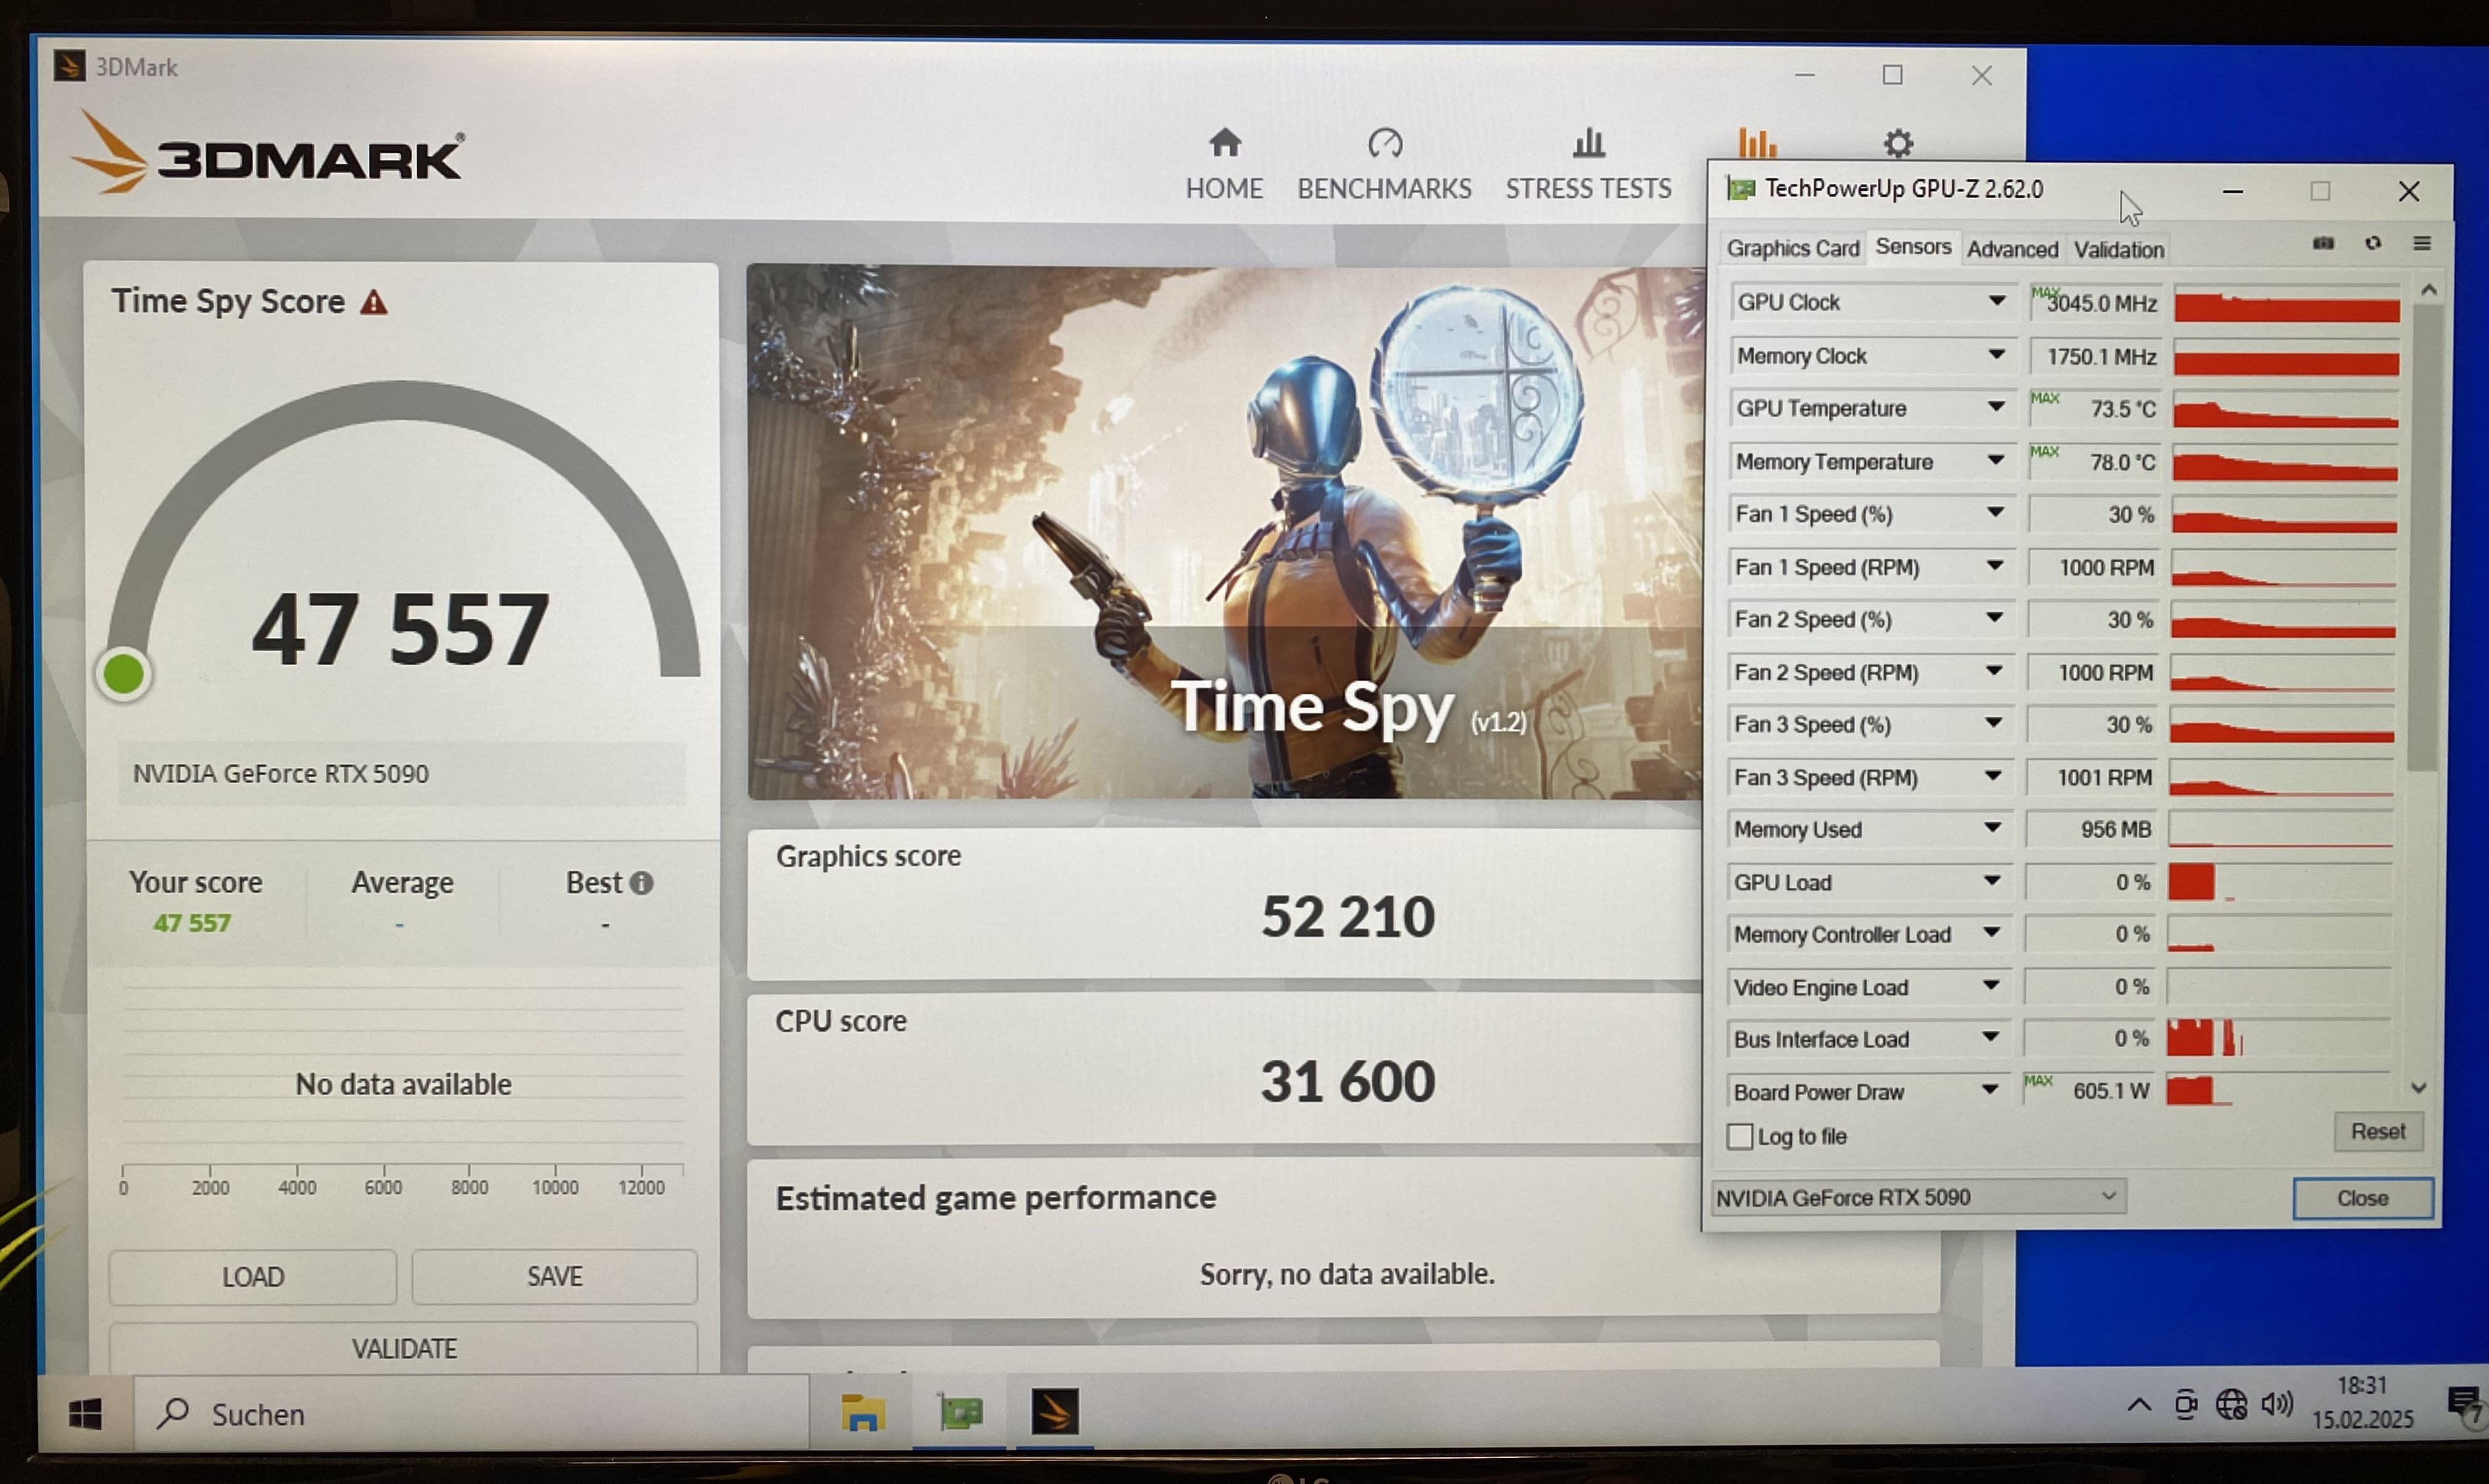Viewport: 2489px width, 1484px height.
Task: Expand the Board Power Draw dropdown
Action: (x=1990, y=1090)
